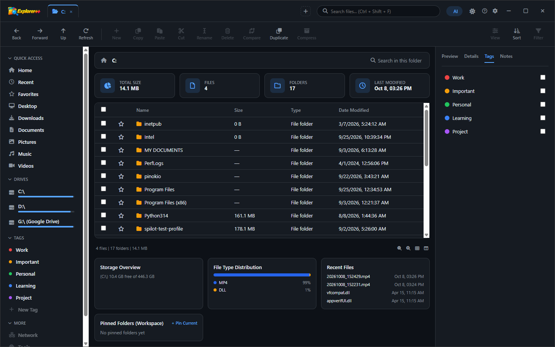This screenshot has height=347, width=555.
Task: Open the help question mark icon
Action: [484, 11]
